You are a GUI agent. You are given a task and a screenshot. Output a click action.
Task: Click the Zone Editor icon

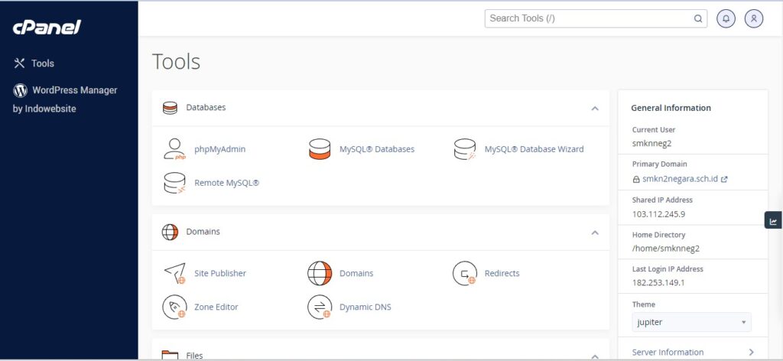[x=175, y=307]
